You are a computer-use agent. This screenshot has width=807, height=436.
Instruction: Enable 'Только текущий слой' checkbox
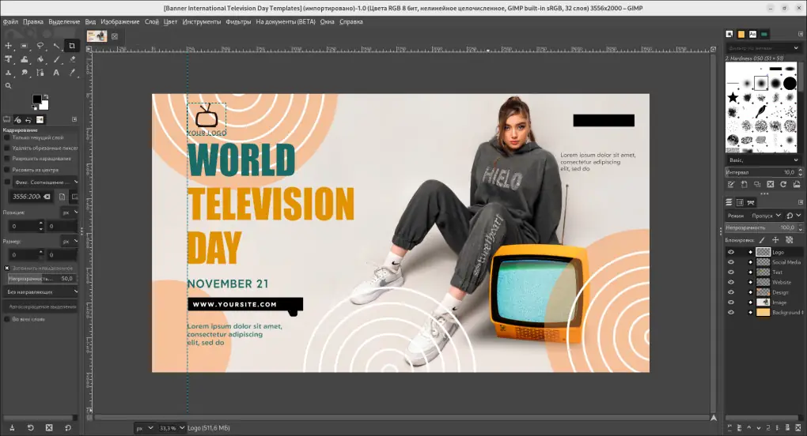[x=7, y=137]
